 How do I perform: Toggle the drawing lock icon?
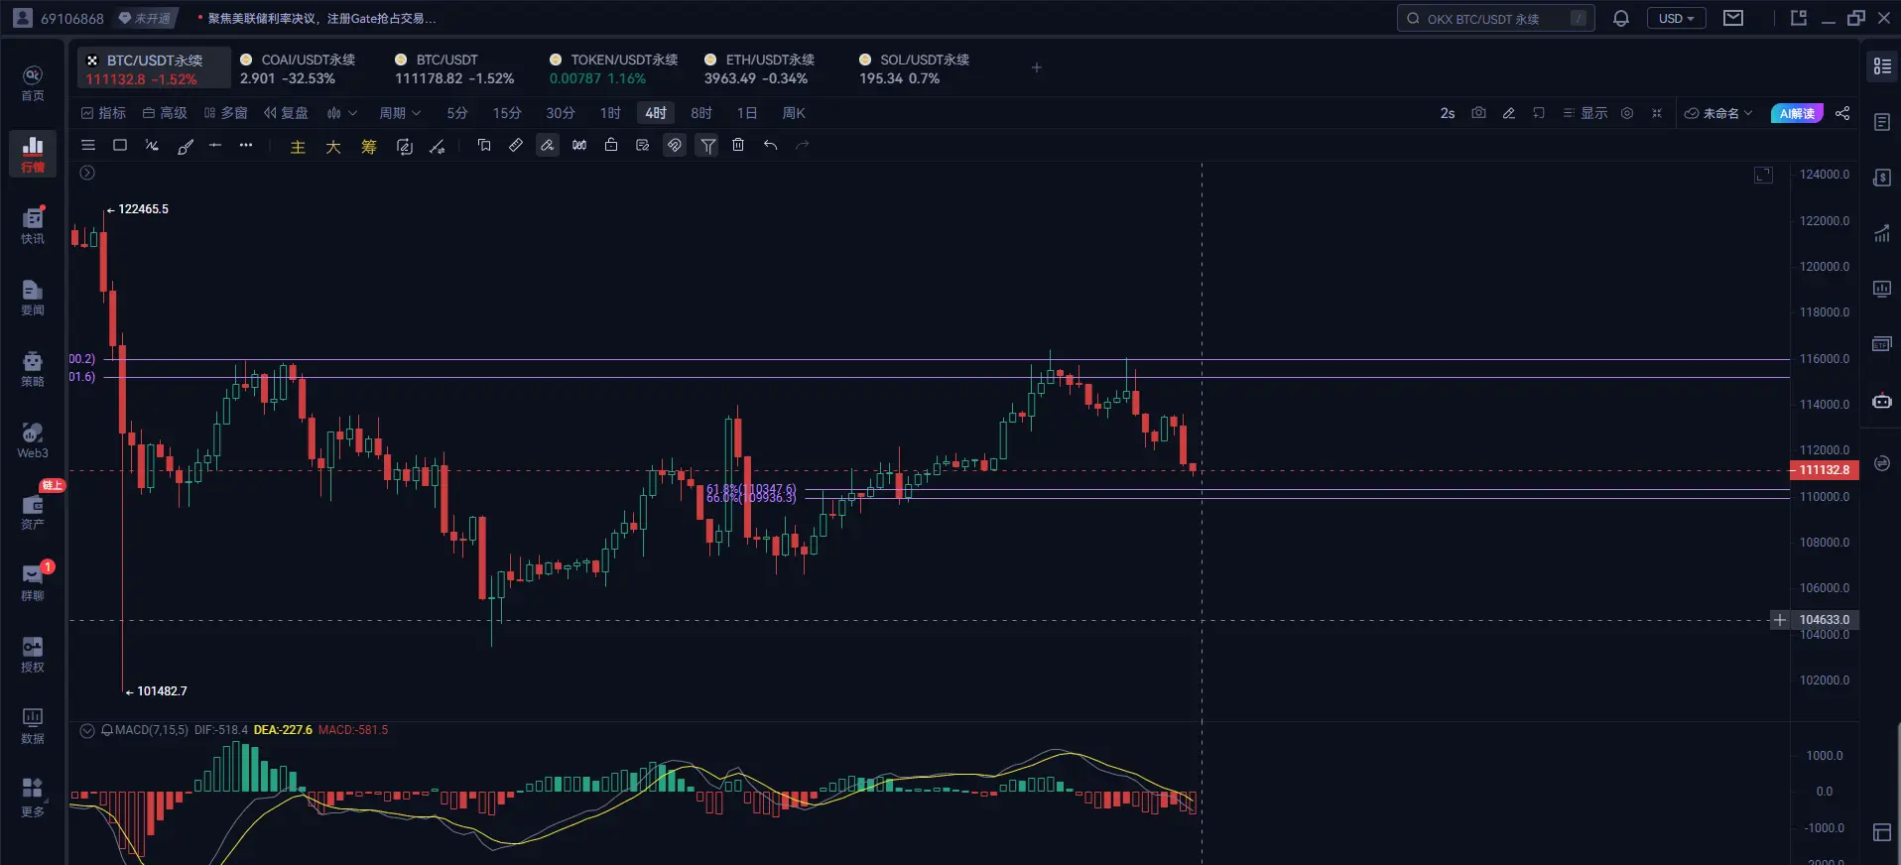point(611,146)
